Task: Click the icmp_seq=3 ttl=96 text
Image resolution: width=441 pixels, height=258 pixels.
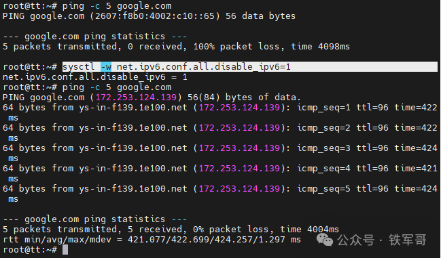Action: 342,148
